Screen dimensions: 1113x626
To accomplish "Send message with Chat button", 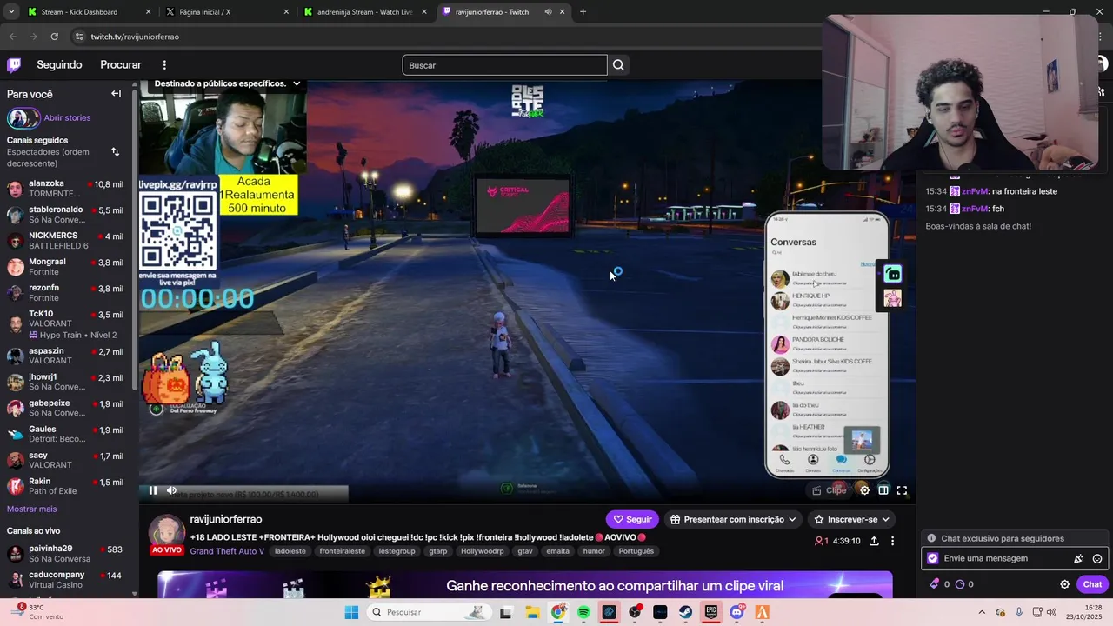I will point(1092,584).
